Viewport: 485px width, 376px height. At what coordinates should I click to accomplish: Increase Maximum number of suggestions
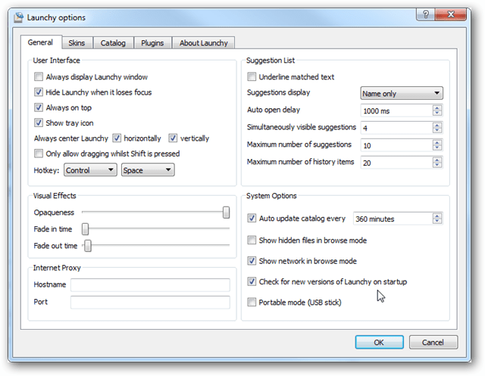437,142
